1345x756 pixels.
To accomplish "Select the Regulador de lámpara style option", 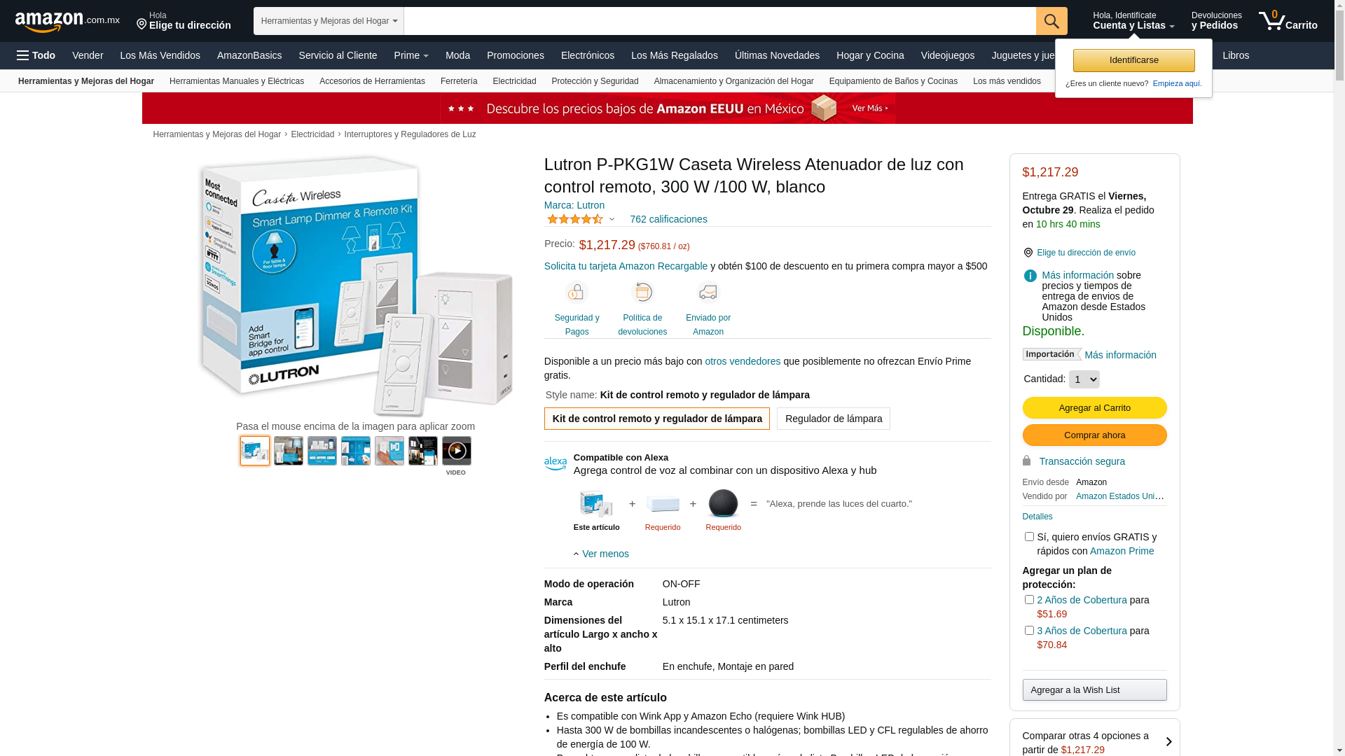I will pos(833,419).
